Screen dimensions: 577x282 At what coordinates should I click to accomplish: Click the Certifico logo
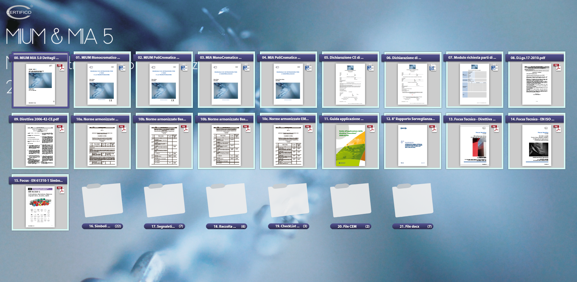(x=19, y=12)
